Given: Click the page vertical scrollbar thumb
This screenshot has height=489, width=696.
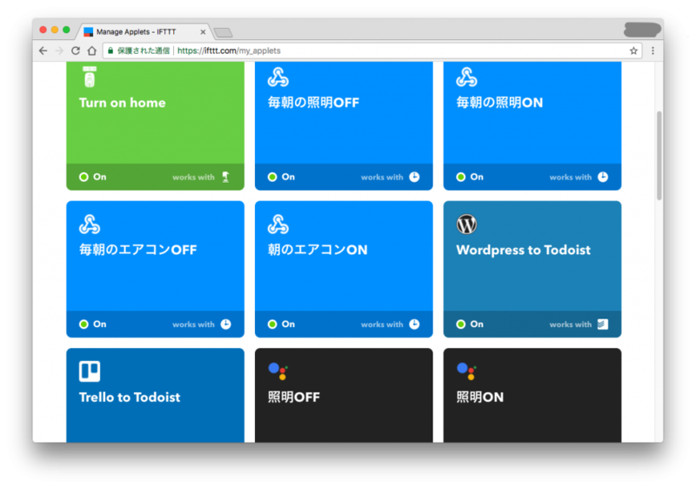Looking at the screenshot, I should pyautogui.click(x=659, y=155).
